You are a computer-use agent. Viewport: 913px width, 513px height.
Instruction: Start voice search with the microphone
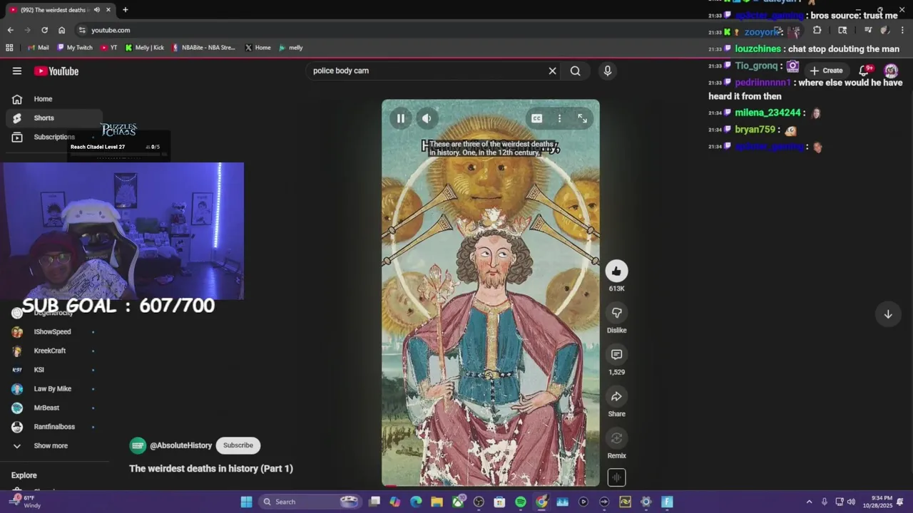(608, 71)
